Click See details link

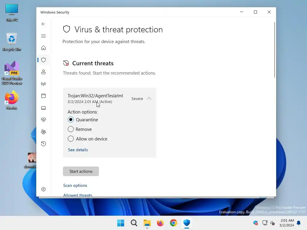pos(78,150)
